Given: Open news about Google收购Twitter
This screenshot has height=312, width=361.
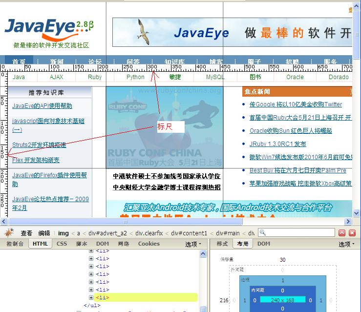Looking at the screenshot, I should click(296, 104).
